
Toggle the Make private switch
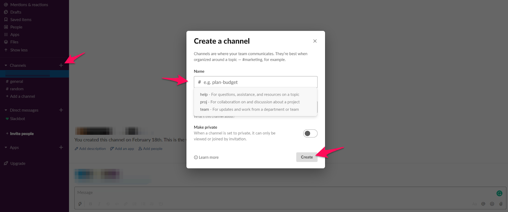tap(310, 133)
